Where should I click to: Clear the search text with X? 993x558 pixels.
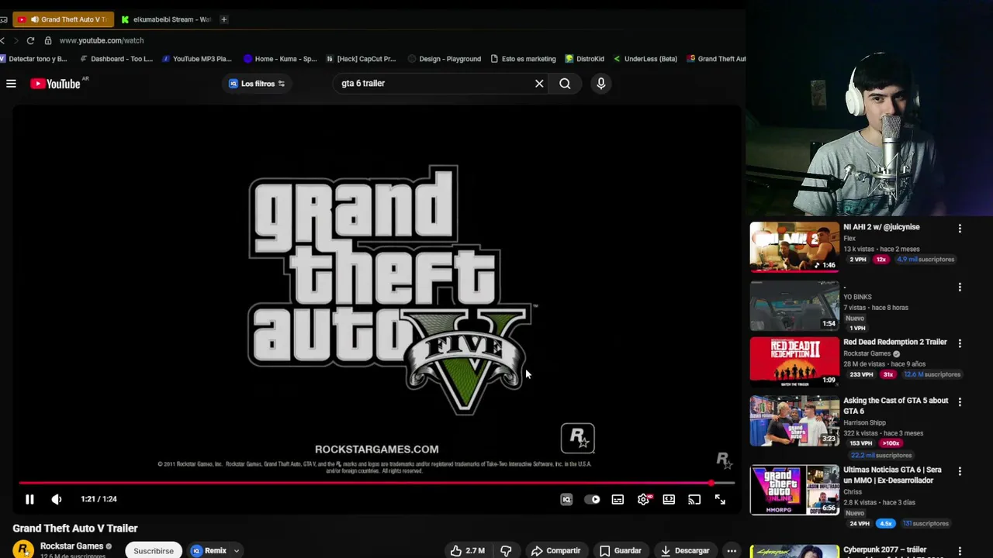point(539,84)
